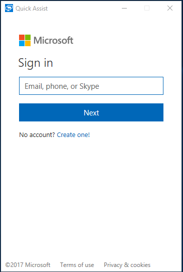Click the ©2017 Microsoft footer text
The height and width of the screenshot is (272, 183).
point(28,265)
